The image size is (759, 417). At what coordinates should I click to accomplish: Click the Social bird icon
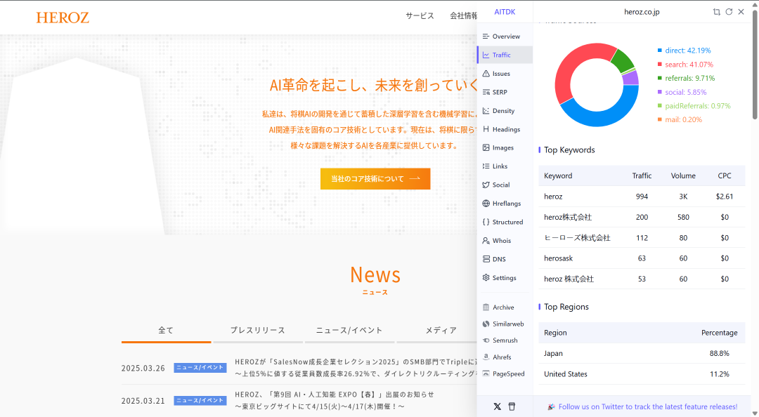(486, 185)
